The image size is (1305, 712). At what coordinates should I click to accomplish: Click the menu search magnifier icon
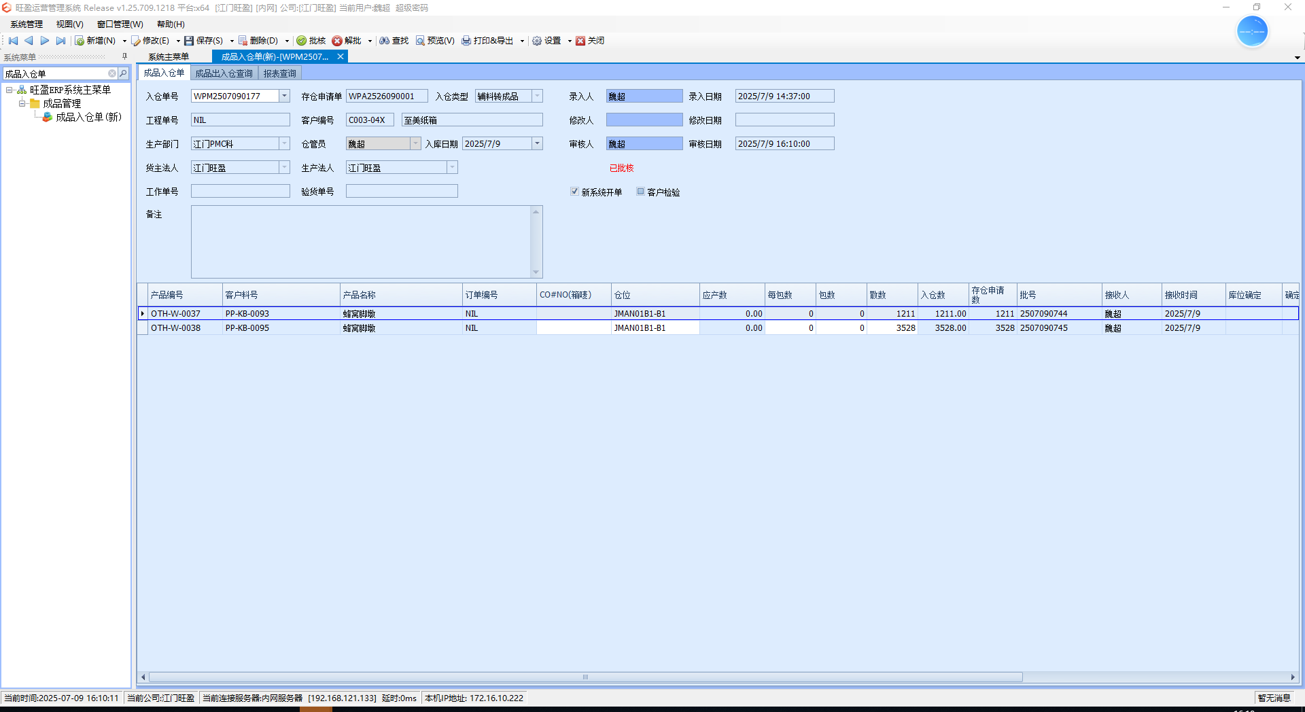tap(123, 73)
